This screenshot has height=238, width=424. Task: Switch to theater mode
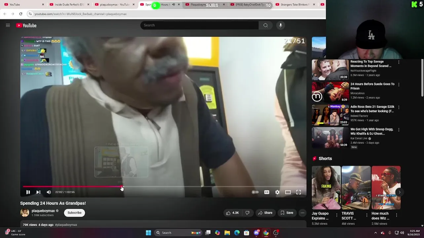tap(288, 192)
